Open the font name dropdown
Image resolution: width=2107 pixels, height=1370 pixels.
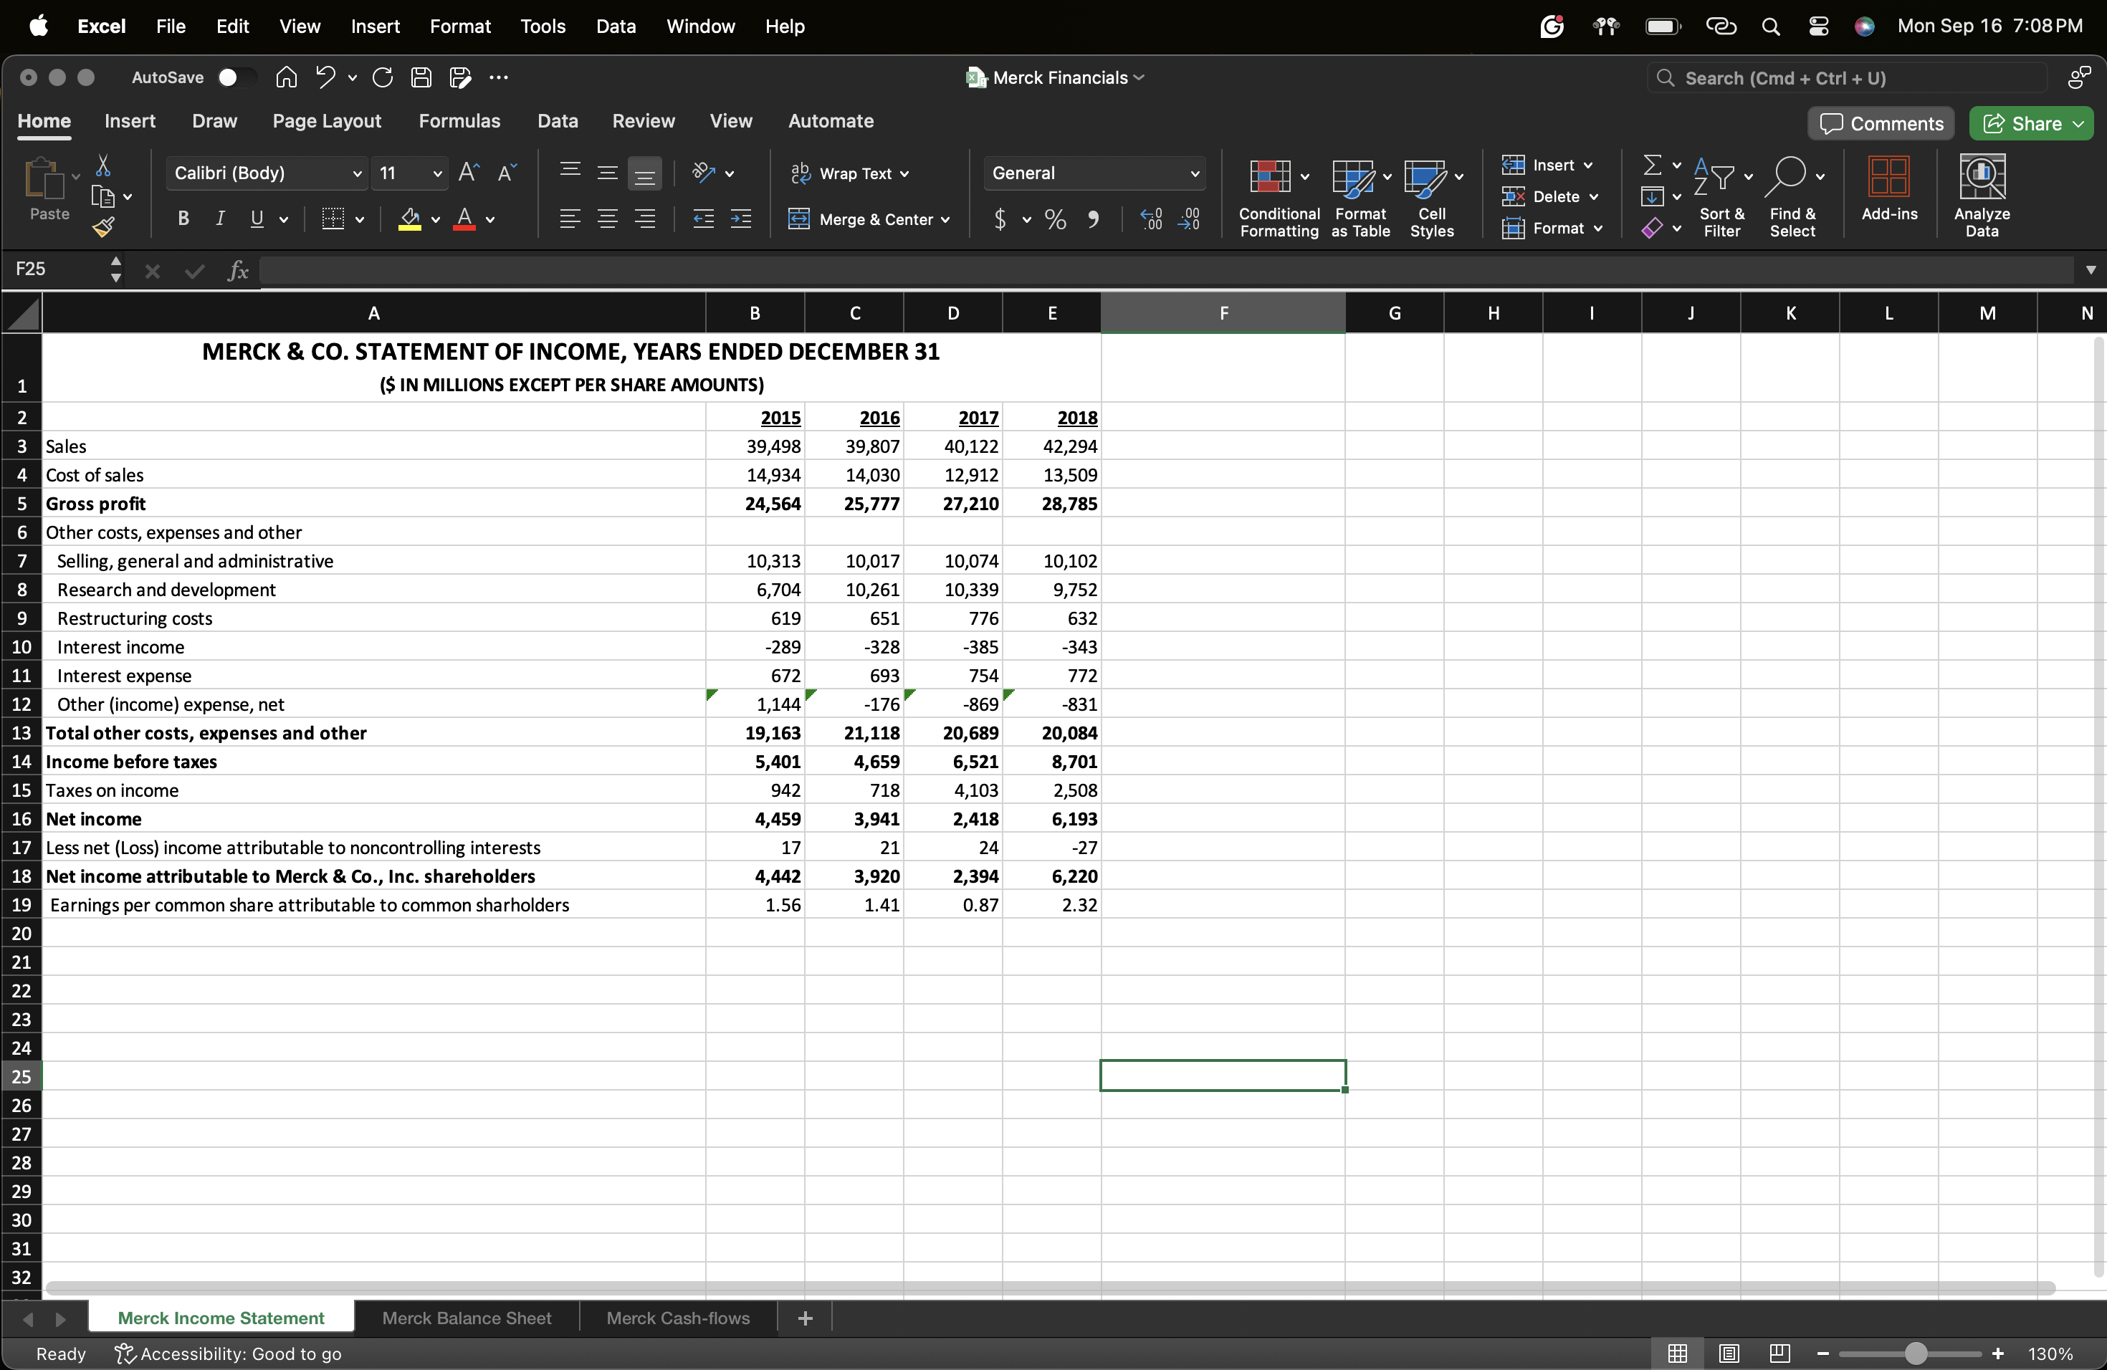[356, 173]
